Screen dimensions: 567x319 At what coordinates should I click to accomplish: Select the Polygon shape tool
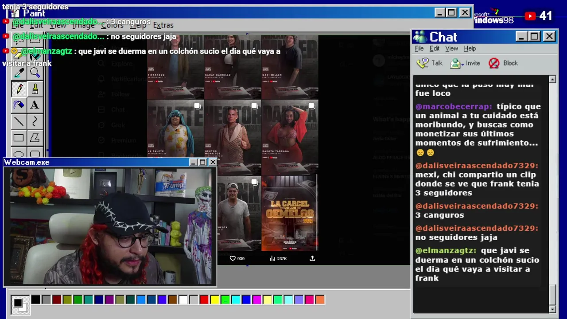click(x=35, y=138)
